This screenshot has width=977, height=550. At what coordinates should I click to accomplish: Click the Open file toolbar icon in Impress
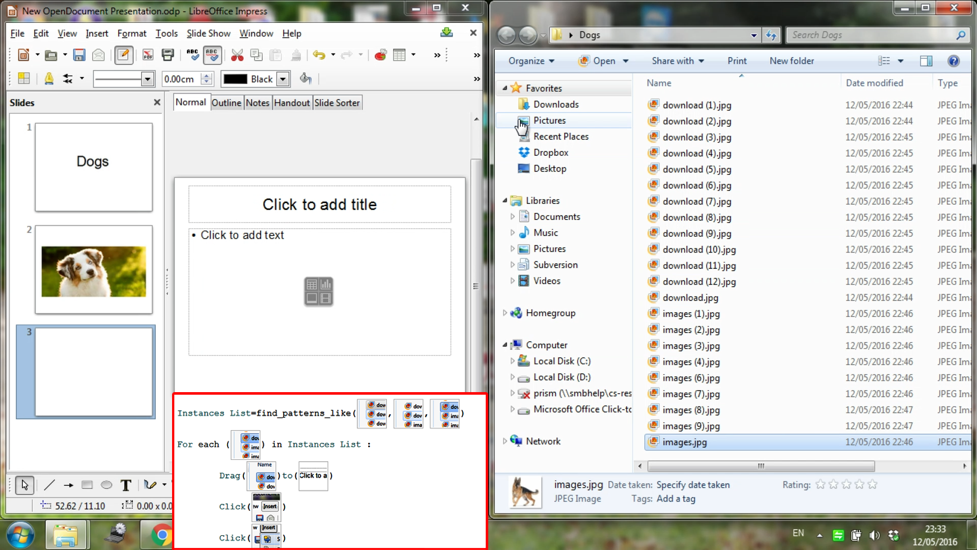click(50, 55)
